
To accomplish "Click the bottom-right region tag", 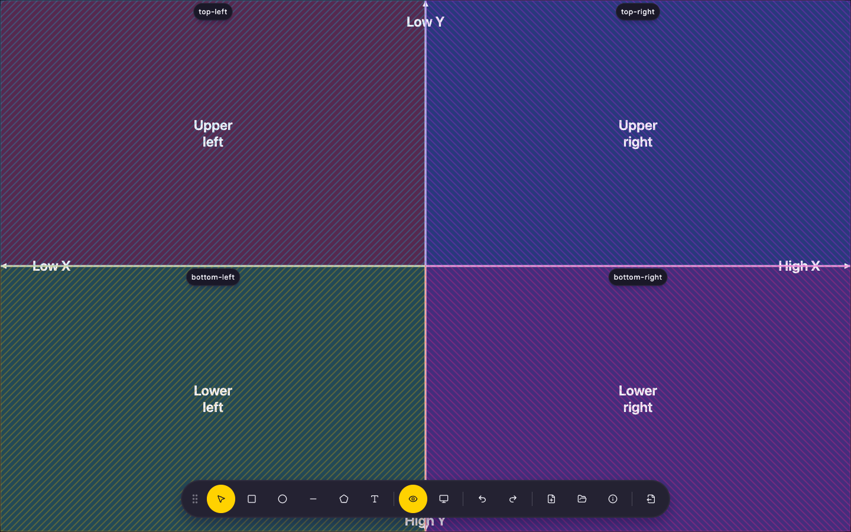I will pyautogui.click(x=638, y=277).
